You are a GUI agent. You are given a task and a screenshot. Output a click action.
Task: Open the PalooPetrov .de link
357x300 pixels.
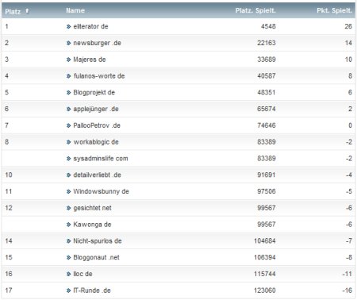coord(97,125)
